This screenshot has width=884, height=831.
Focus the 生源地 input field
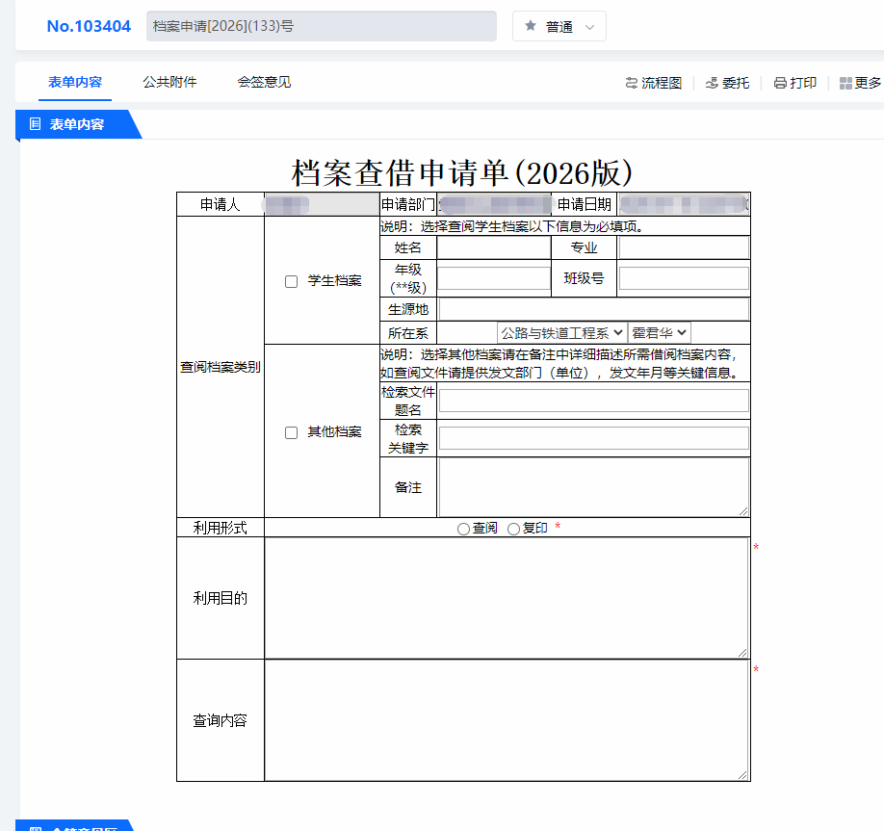(x=593, y=309)
